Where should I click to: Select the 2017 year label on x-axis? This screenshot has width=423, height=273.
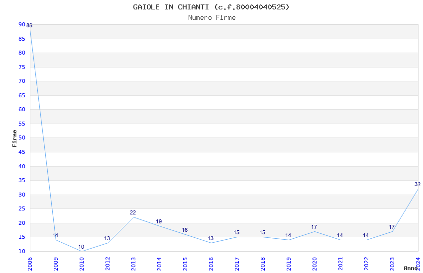(x=237, y=264)
